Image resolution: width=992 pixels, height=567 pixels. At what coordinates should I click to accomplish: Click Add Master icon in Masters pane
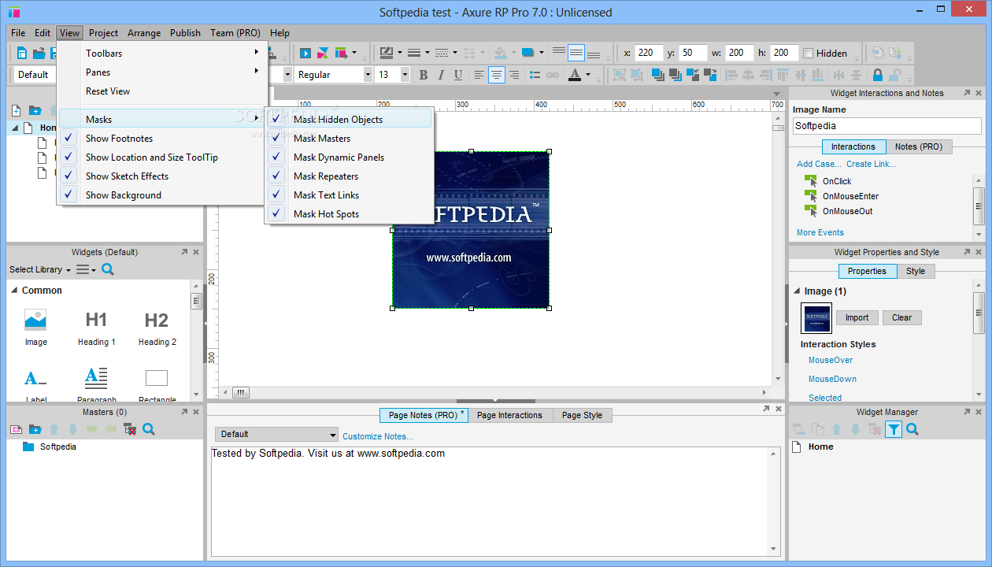pos(16,429)
